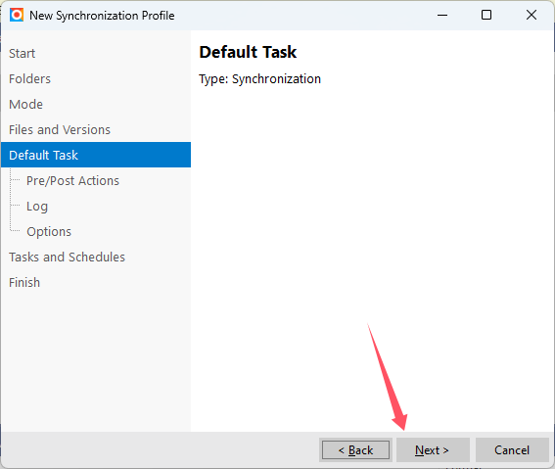This screenshot has width=555, height=469.
Task: Go to Tasks and Schedules step
Action: point(67,258)
